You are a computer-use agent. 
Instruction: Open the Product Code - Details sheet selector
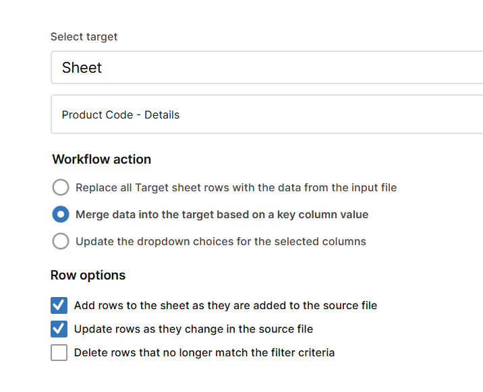coord(266,115)
